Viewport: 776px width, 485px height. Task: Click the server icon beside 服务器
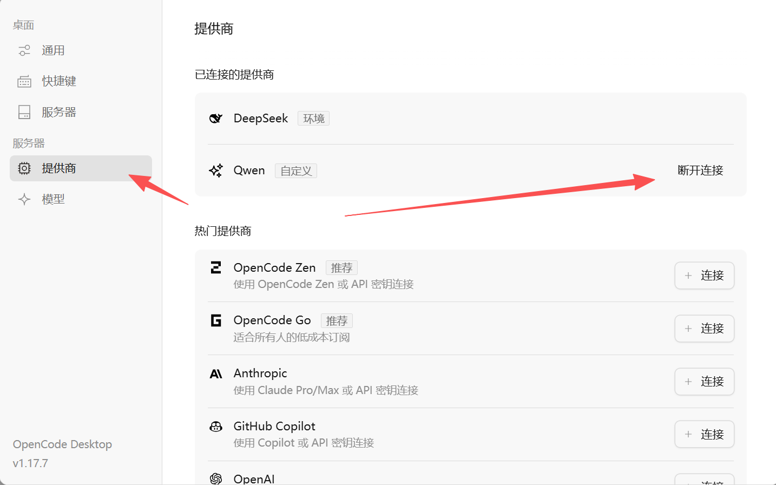pyautogui.click(x=24, y=112)
